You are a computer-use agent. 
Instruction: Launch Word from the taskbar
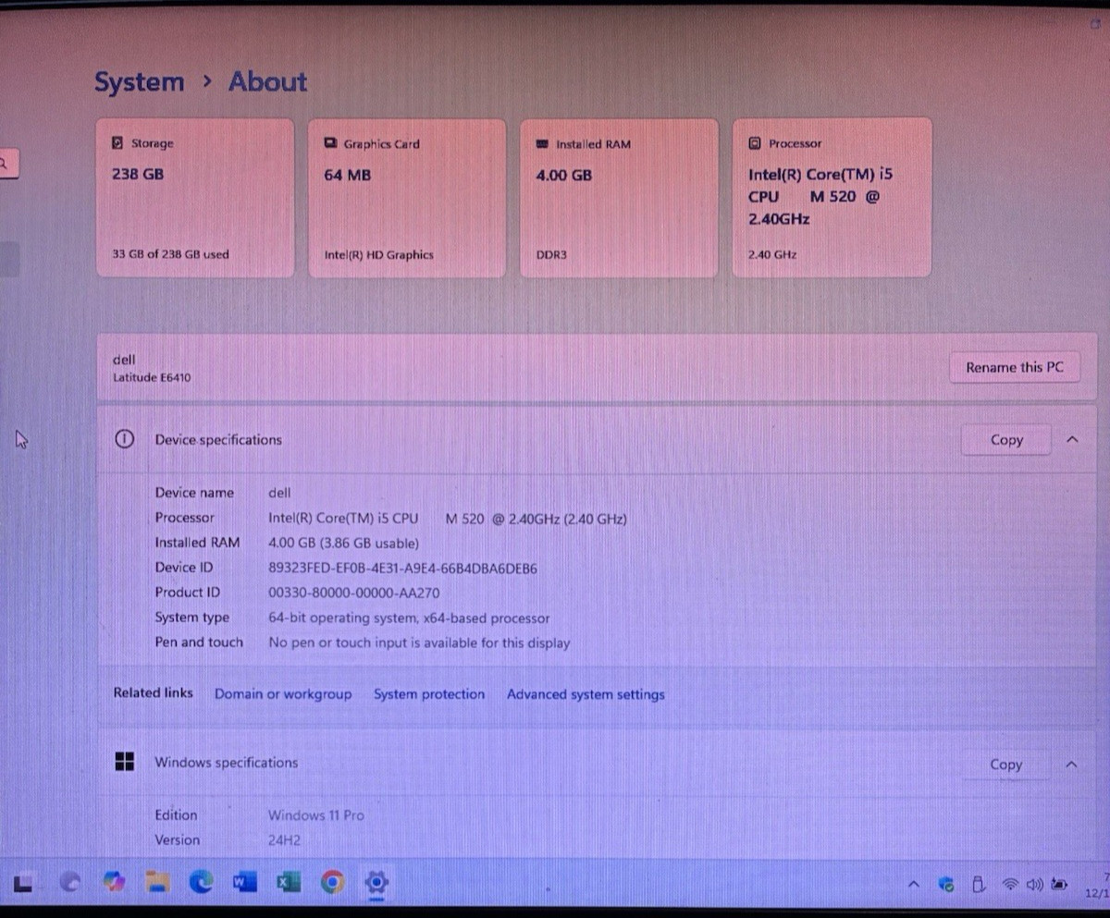click(245, 882)
